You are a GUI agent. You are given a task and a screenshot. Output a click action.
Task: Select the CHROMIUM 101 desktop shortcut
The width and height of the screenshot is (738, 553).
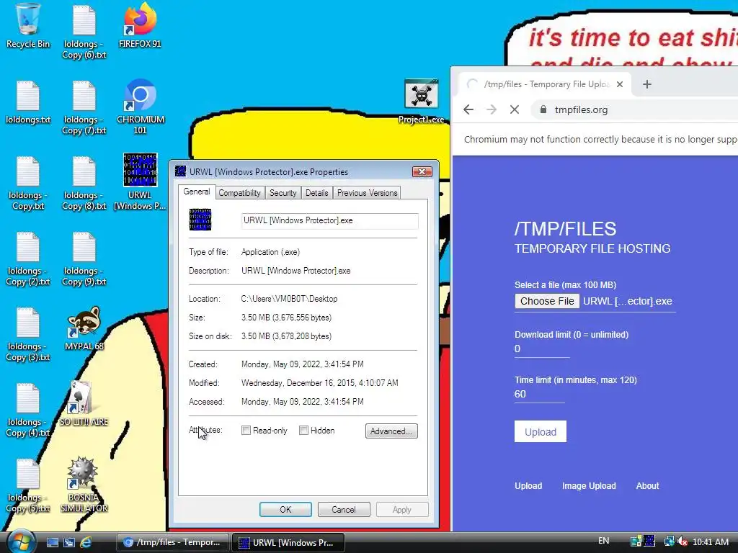141,107
